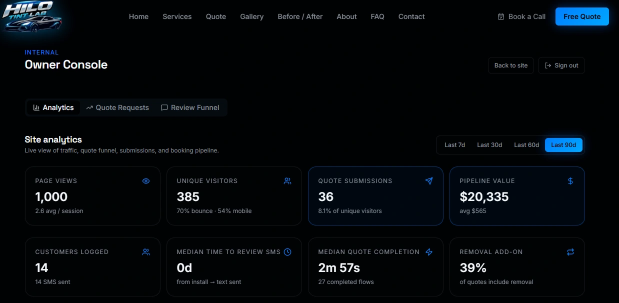
Task: Click the Site analytics heading
Action: click(53, 139)
